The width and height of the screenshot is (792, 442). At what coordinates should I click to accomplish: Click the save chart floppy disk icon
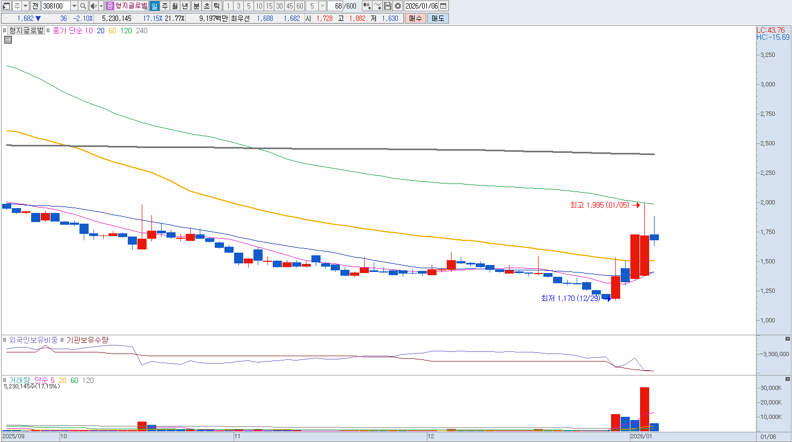[x=388, y=6]
